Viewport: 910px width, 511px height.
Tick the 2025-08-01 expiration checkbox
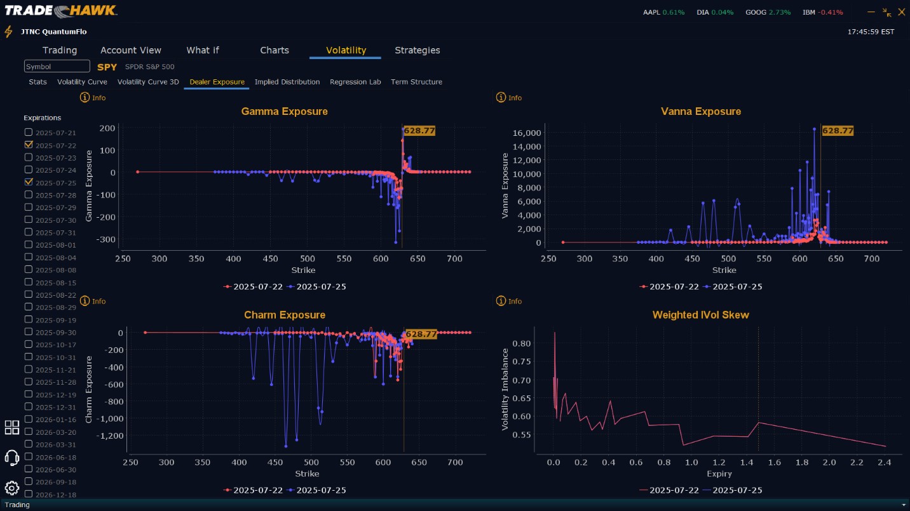(28, 244)
